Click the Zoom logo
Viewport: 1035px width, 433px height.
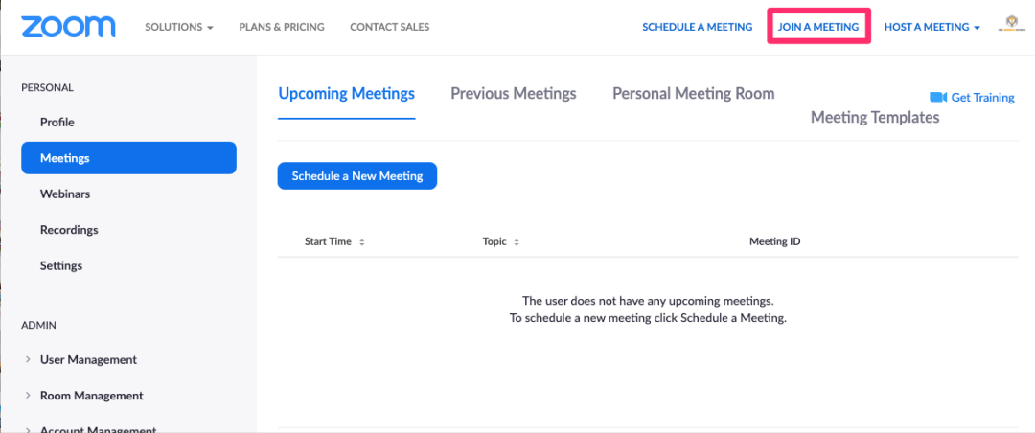pyautogui.click(x=68, y=27)
